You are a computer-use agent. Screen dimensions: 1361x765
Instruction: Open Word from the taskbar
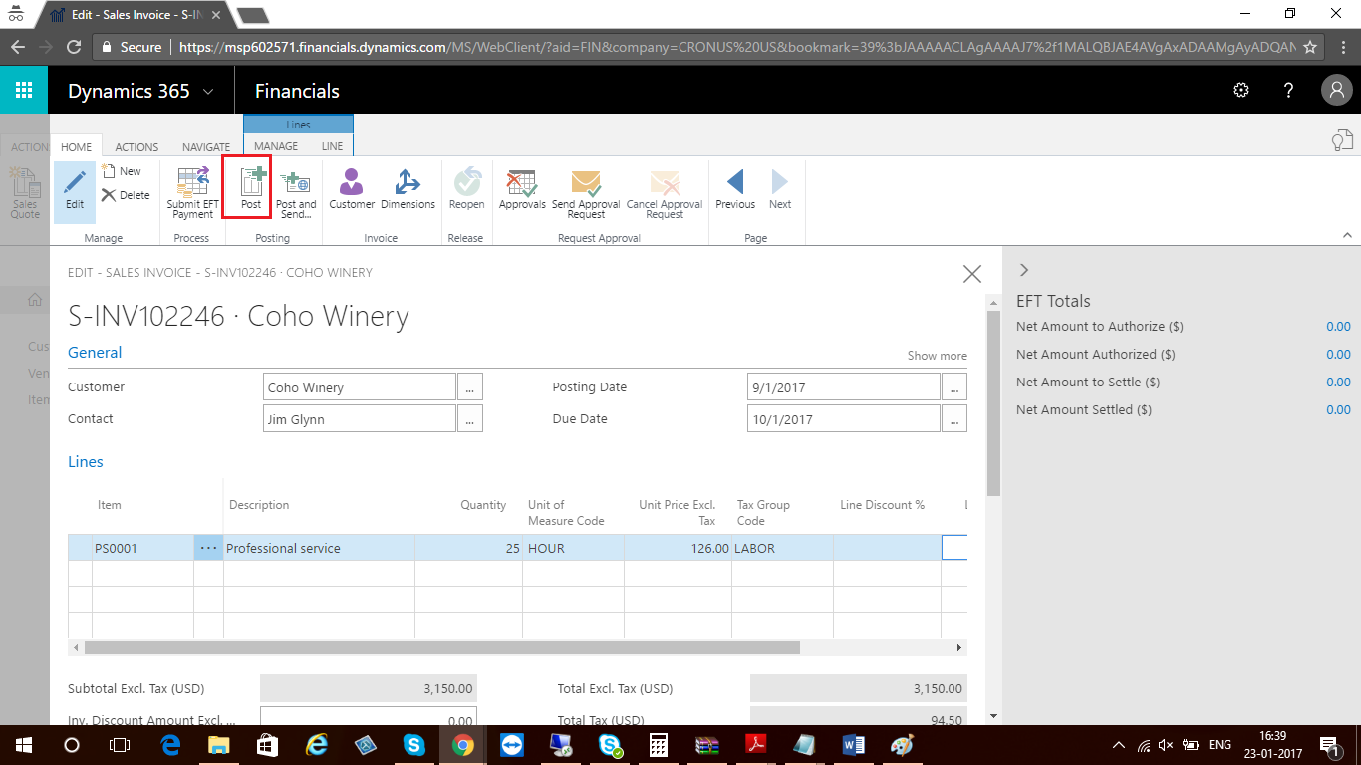pyautogui.click(x=853, y=744)
